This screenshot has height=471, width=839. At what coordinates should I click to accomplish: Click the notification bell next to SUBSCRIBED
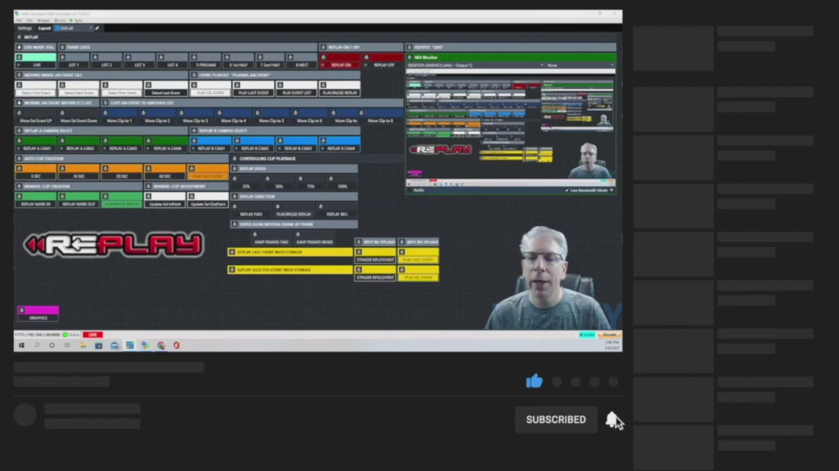[613, 419]
